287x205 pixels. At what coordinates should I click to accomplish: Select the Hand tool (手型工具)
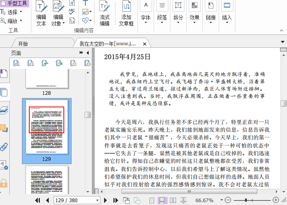click(14, 3)
